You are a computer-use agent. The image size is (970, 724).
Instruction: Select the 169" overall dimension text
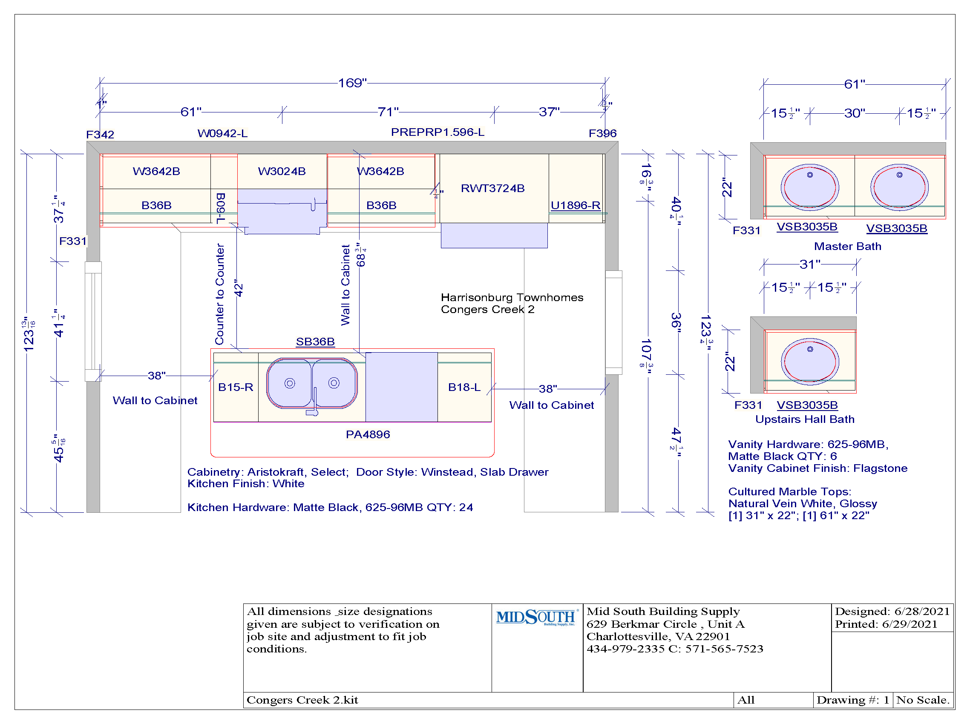point(352,83)
